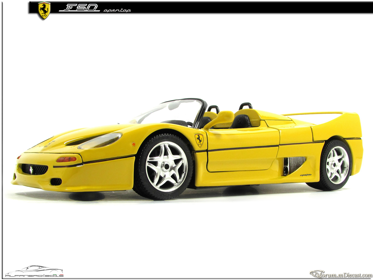Click the "F50" title text in the banner

pyautogui.click(x=80, y=8)
